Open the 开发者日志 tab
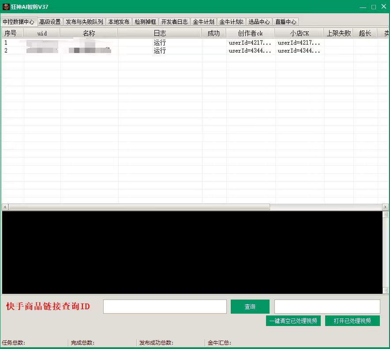Viewport: 390px width, 349px height. pos(174,22)
